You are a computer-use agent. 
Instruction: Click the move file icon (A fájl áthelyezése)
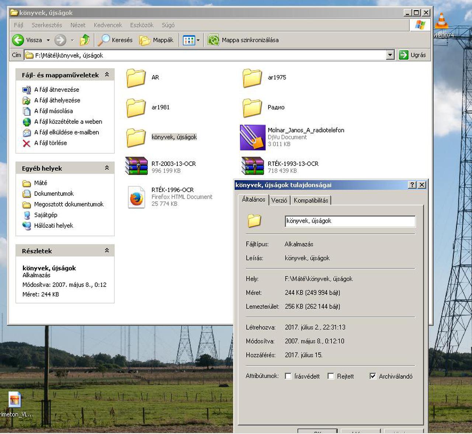coord(27,100)
